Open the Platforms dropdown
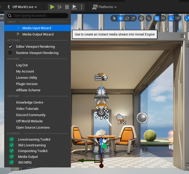The image size is (189, 174). coord(105,7)
